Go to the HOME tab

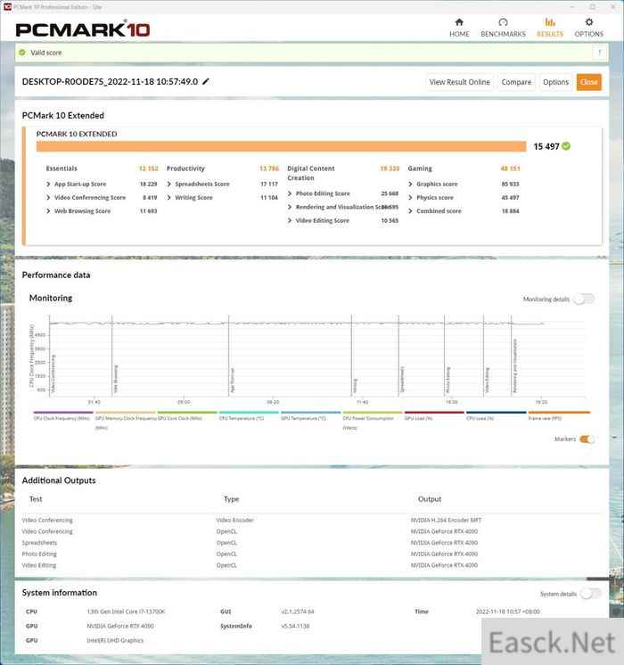click(x=459, y=28)
